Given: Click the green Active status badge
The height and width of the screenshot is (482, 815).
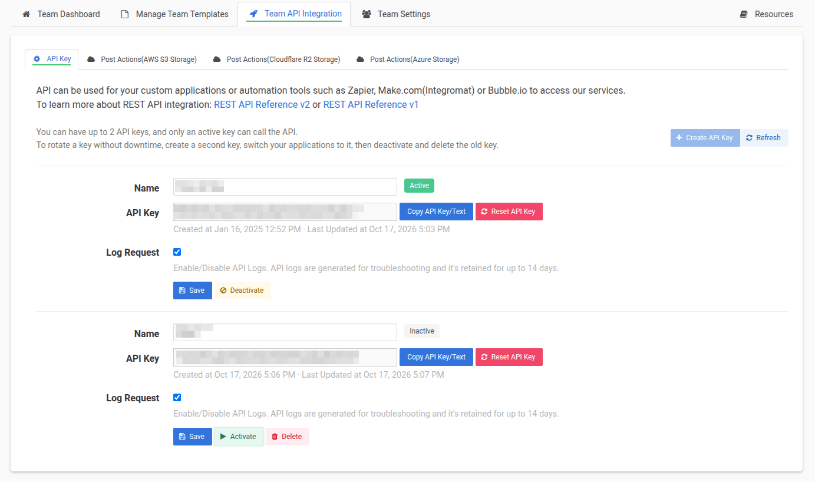Looking at the screenshot, I should click(x=419, y=186).
